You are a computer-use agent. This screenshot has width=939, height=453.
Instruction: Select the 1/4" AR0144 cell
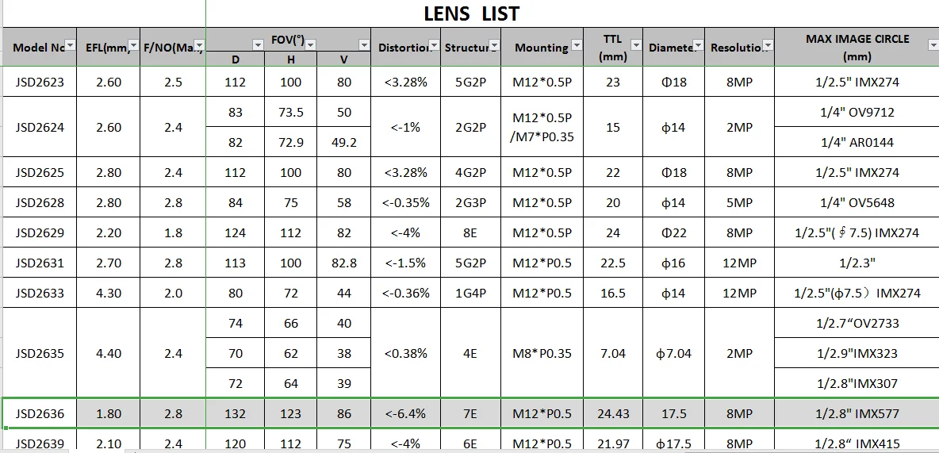(856, 142)
